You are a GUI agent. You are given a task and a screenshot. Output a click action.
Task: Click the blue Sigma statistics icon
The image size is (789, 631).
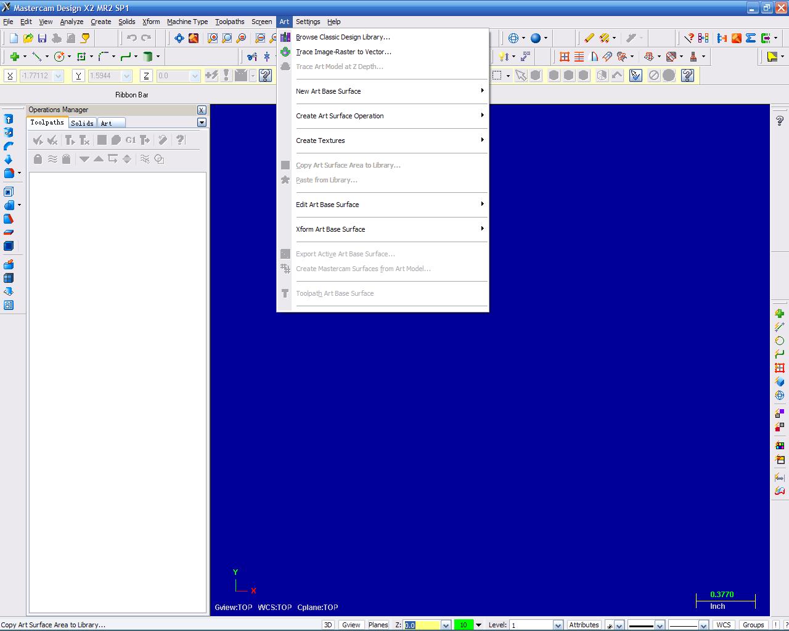pos(750,38)
